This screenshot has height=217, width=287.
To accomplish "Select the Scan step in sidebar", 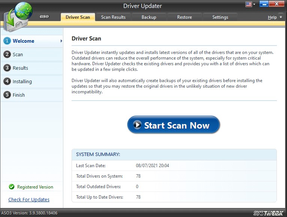I will [32, 54].
